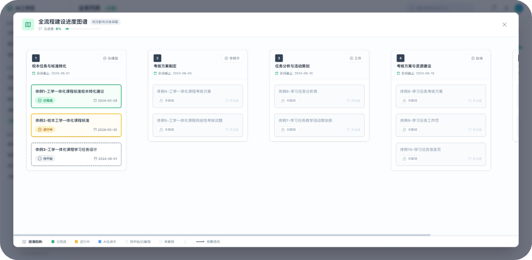The image size is (532, 260).
Task: Click the user icon beside 赵强
Action: [473, 58]
